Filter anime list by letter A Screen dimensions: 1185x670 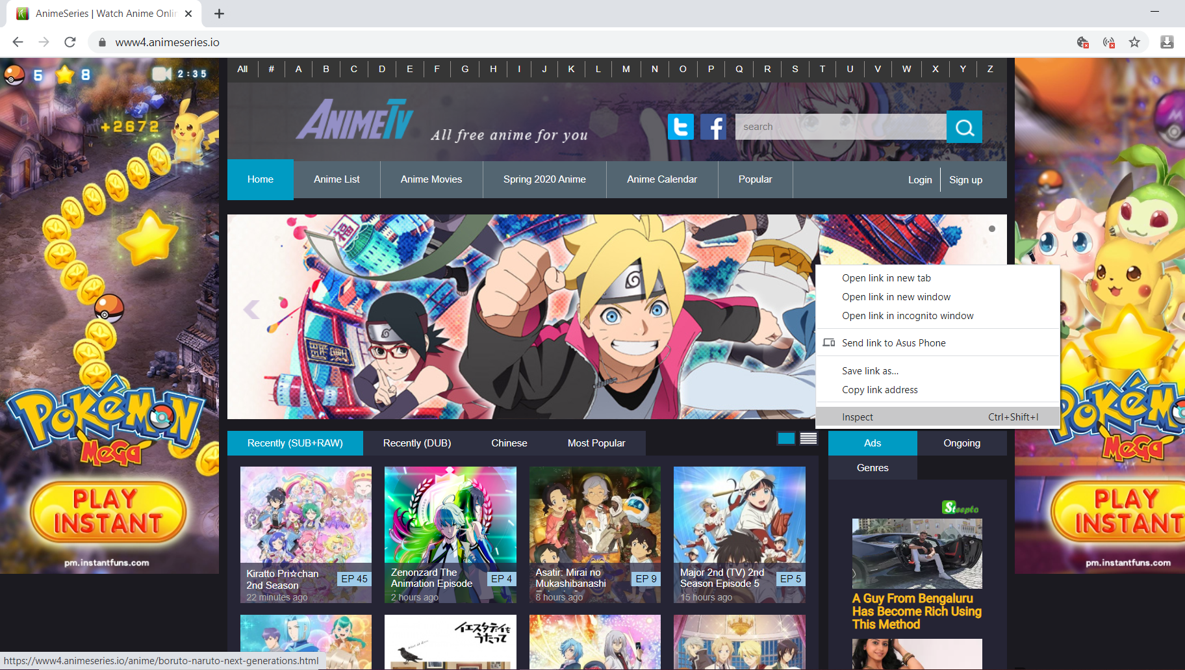tap(298, 69)
